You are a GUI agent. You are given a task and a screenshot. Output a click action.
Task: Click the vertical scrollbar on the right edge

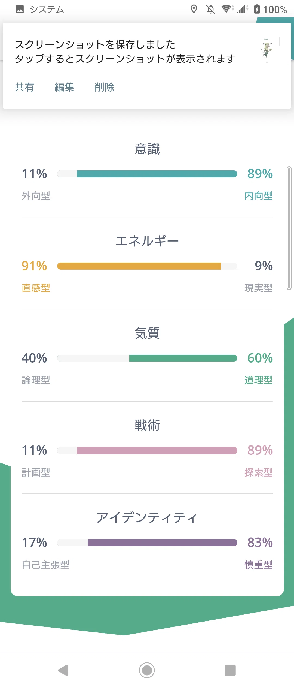coord(289,228)
